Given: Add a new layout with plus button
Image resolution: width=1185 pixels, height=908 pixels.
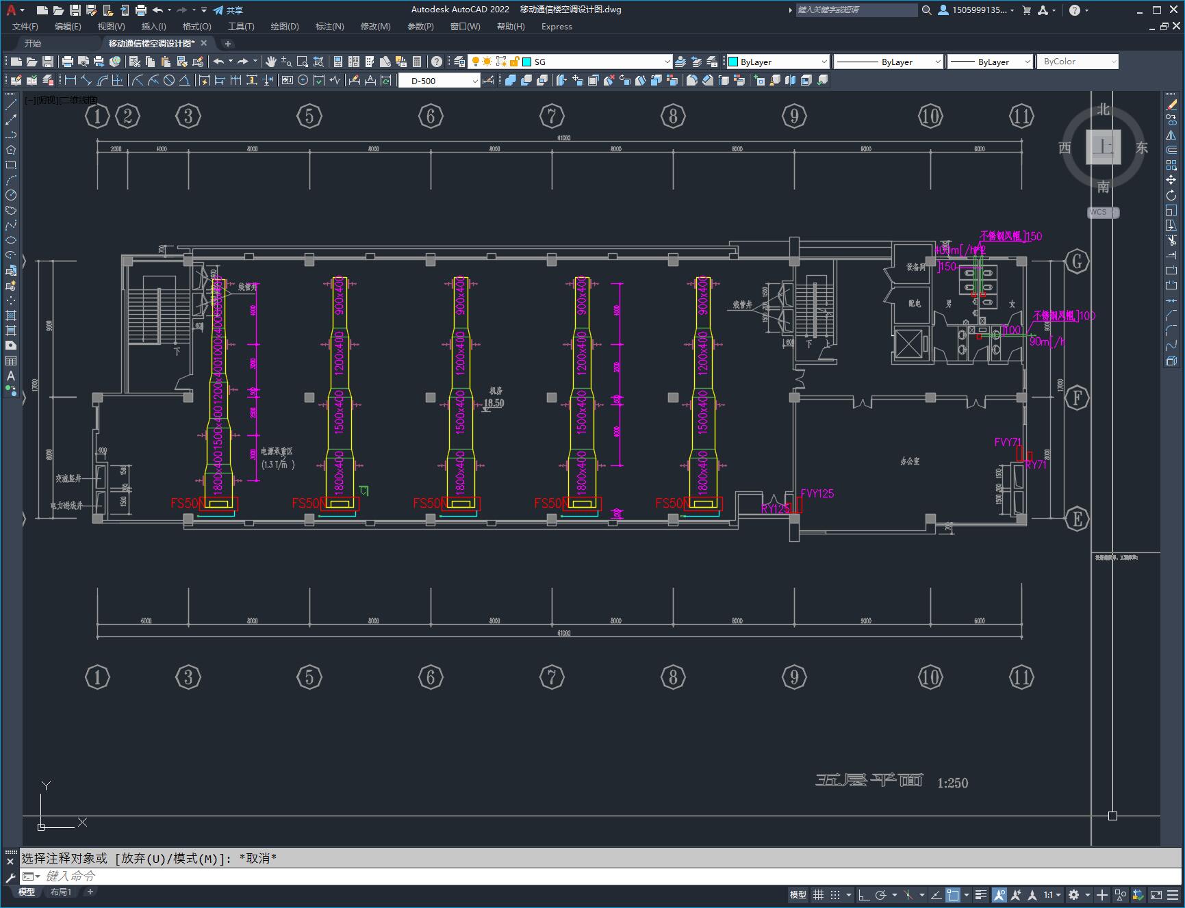Looking at the screenshot, I should point(90,892).
